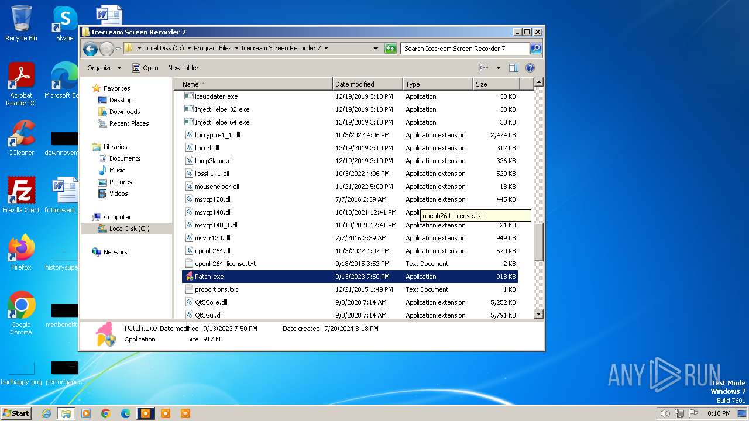Click the file list scrollbar up arrow

(539, 82)
